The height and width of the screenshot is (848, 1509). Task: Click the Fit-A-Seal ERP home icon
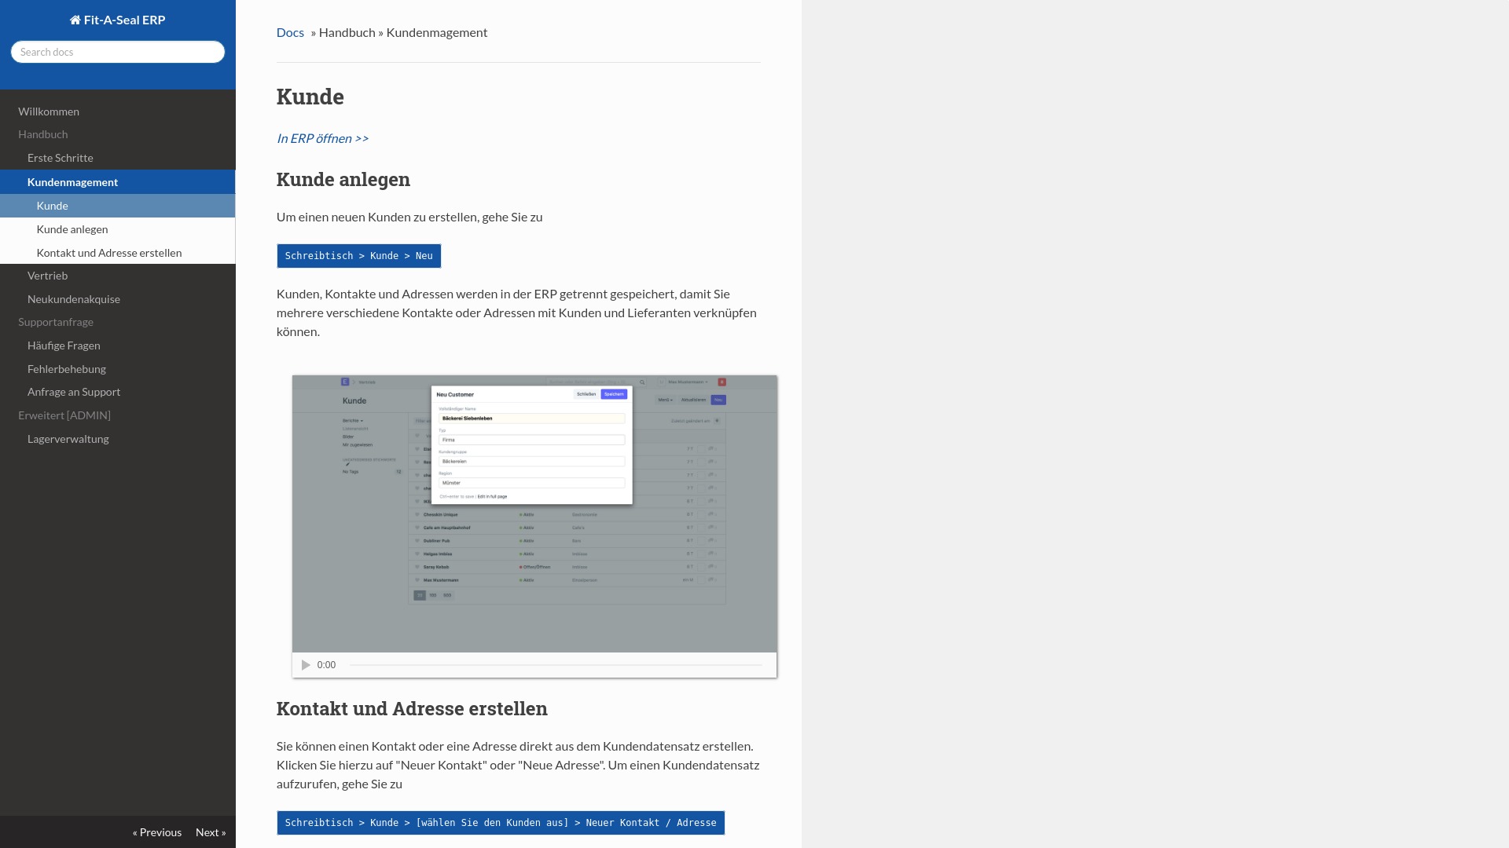(x=75, y=20)
